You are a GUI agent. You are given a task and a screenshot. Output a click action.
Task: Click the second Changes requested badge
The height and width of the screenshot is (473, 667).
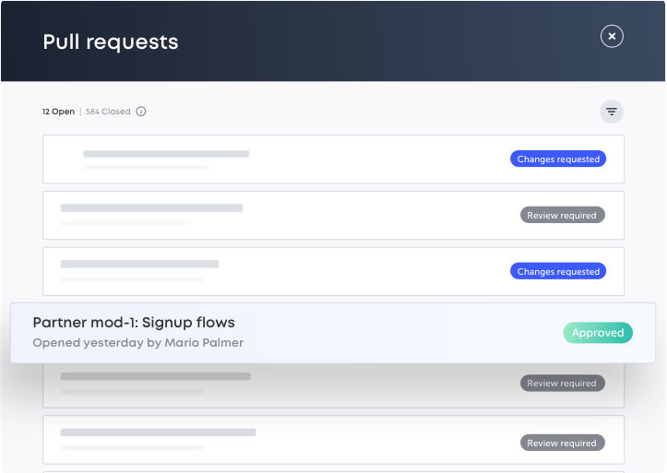point(558,271)
